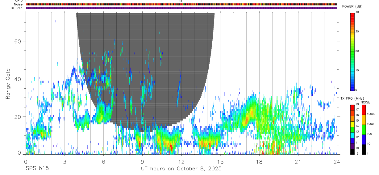Click the 14 label on the TX FRQ scale
Image resolution: width=379 pixels, height=175 pixels.
pyautogui.click(x=357, y=126)
